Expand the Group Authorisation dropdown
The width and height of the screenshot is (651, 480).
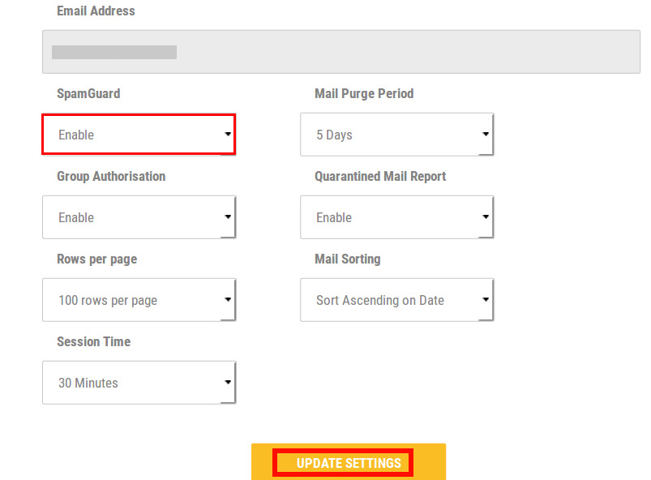(x=139, y=217)
